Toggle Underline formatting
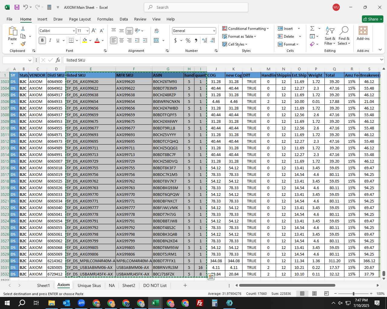387x309 pixels. 58,40
